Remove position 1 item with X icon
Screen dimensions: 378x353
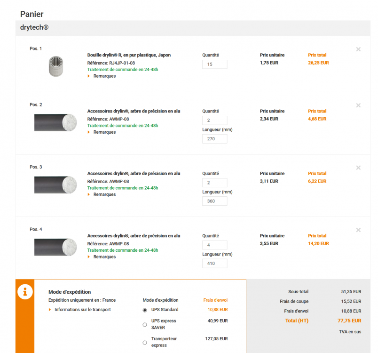(x=358, y=49)
